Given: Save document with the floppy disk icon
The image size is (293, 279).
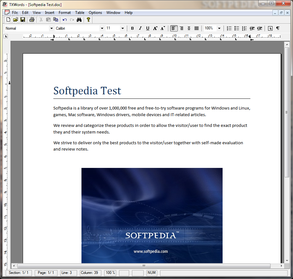Looking at the screenshot, I should pyautogui.click(x=23, y=20).
